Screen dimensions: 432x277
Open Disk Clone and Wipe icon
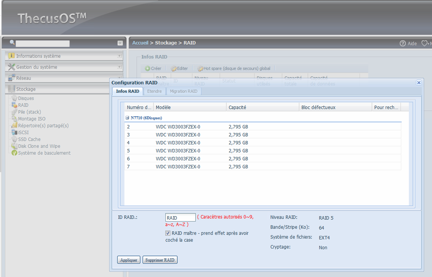coord(14,146)
